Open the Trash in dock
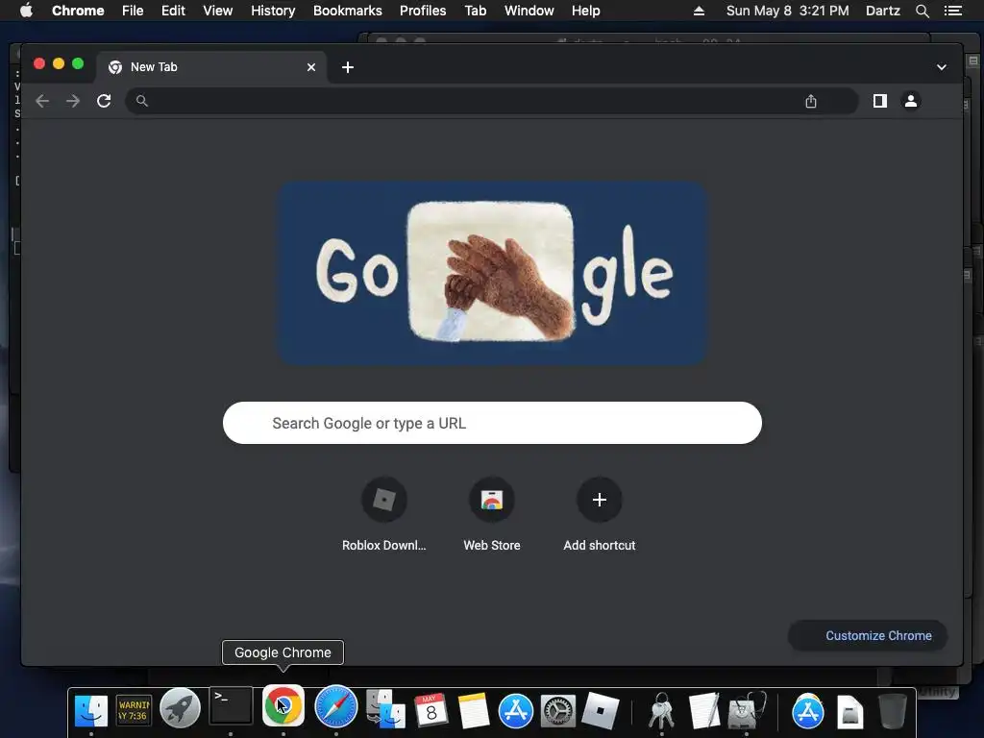Viewport: 984px width, 738px height. pyautogui.click(x=892, y=711)
